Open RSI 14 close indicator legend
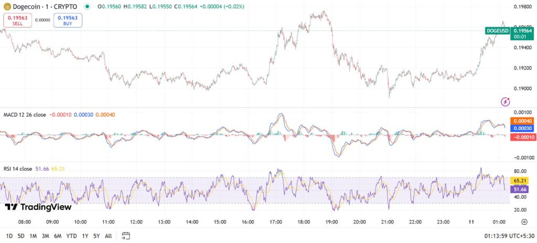 [x=18, y=169]
